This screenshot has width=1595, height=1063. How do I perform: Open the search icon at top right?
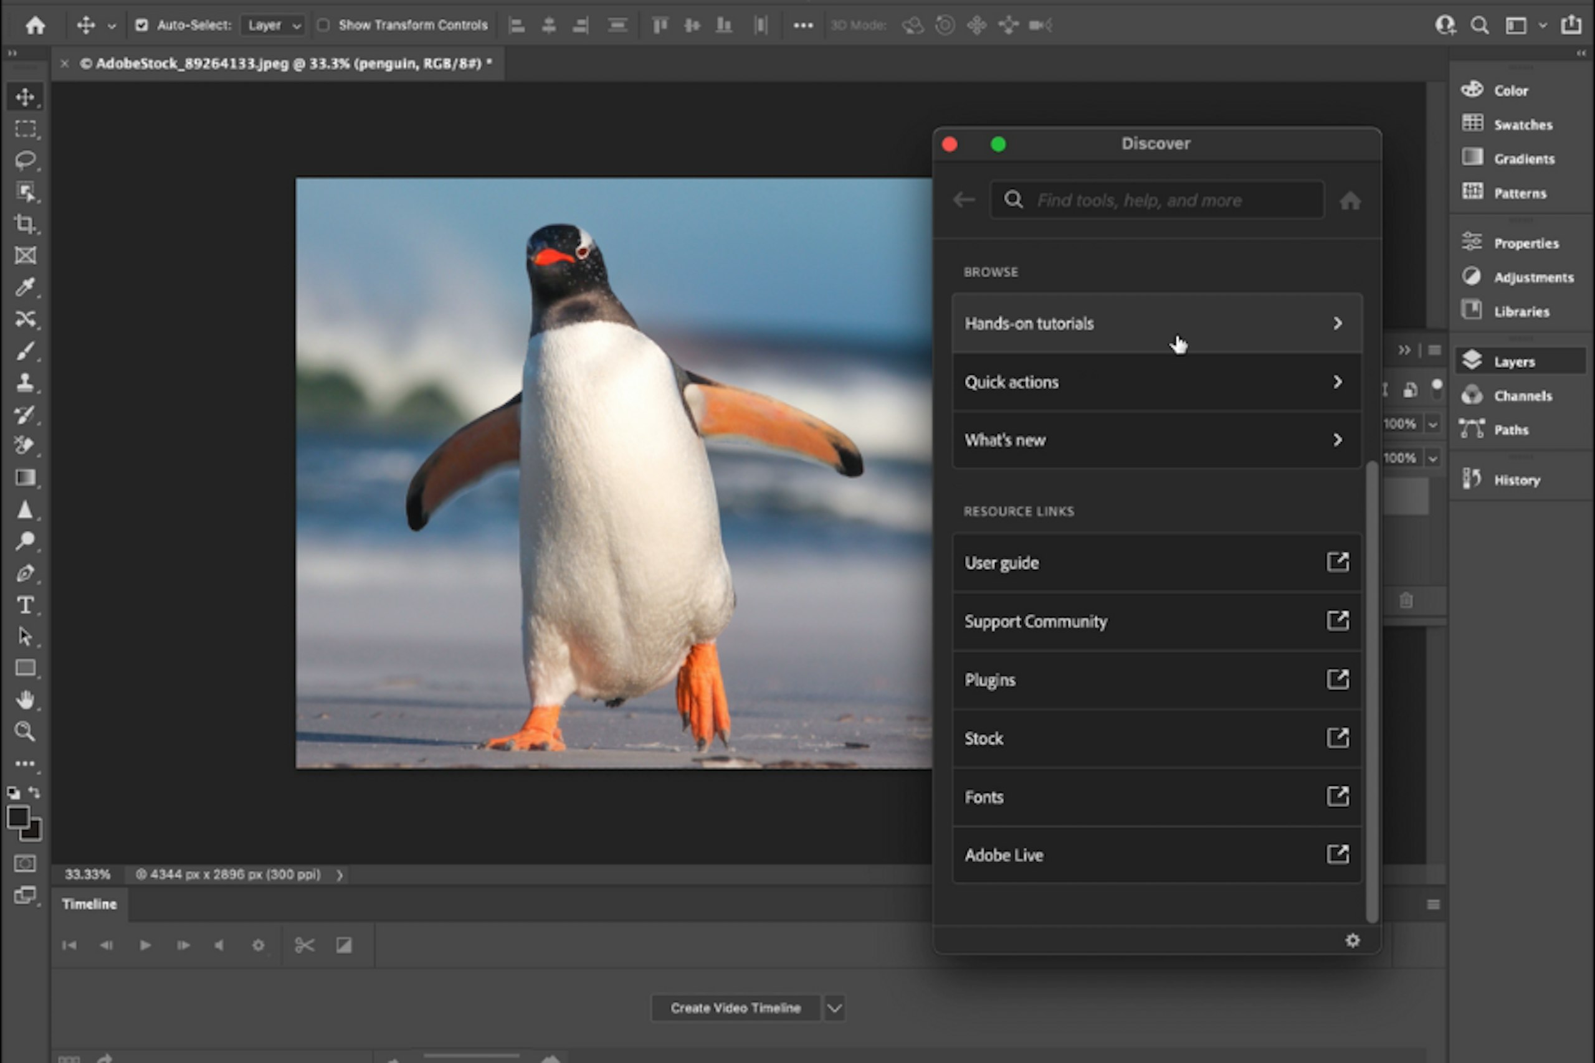coord(1480,25)
